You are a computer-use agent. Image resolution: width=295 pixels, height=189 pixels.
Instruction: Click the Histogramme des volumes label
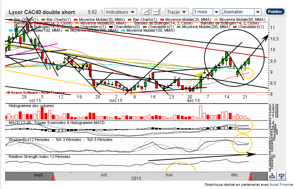[x=31, y=106]
